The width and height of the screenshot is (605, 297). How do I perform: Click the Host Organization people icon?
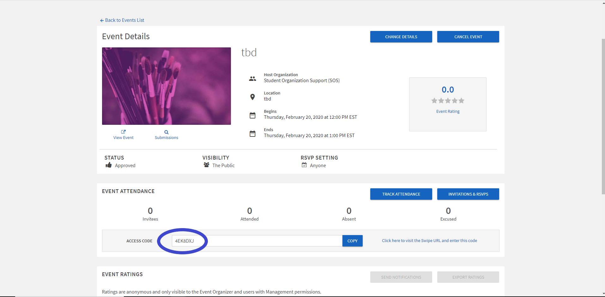point(252,79)
